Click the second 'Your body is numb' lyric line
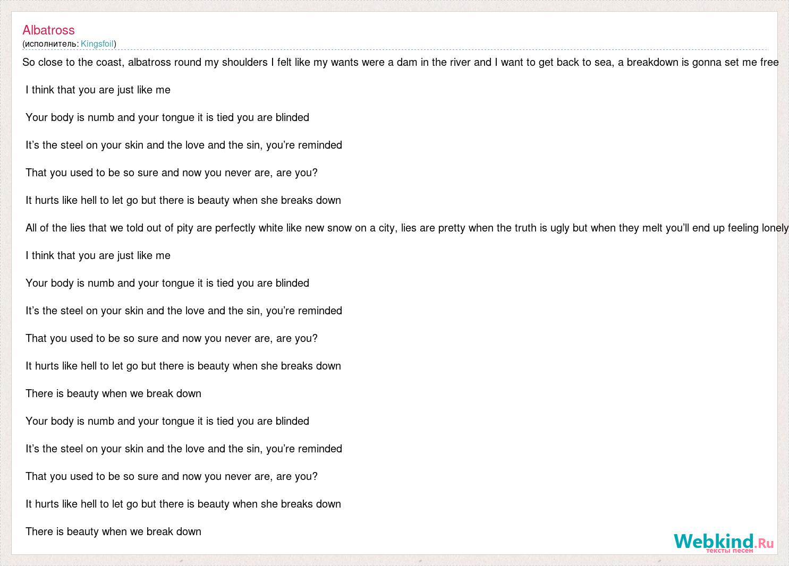The width and height of the screenshot is (789, 566). pos(167,283)
